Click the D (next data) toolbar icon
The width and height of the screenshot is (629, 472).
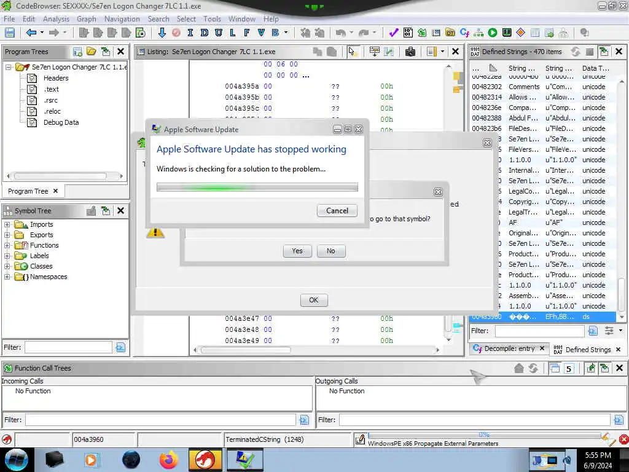click(x=204, y=33)
